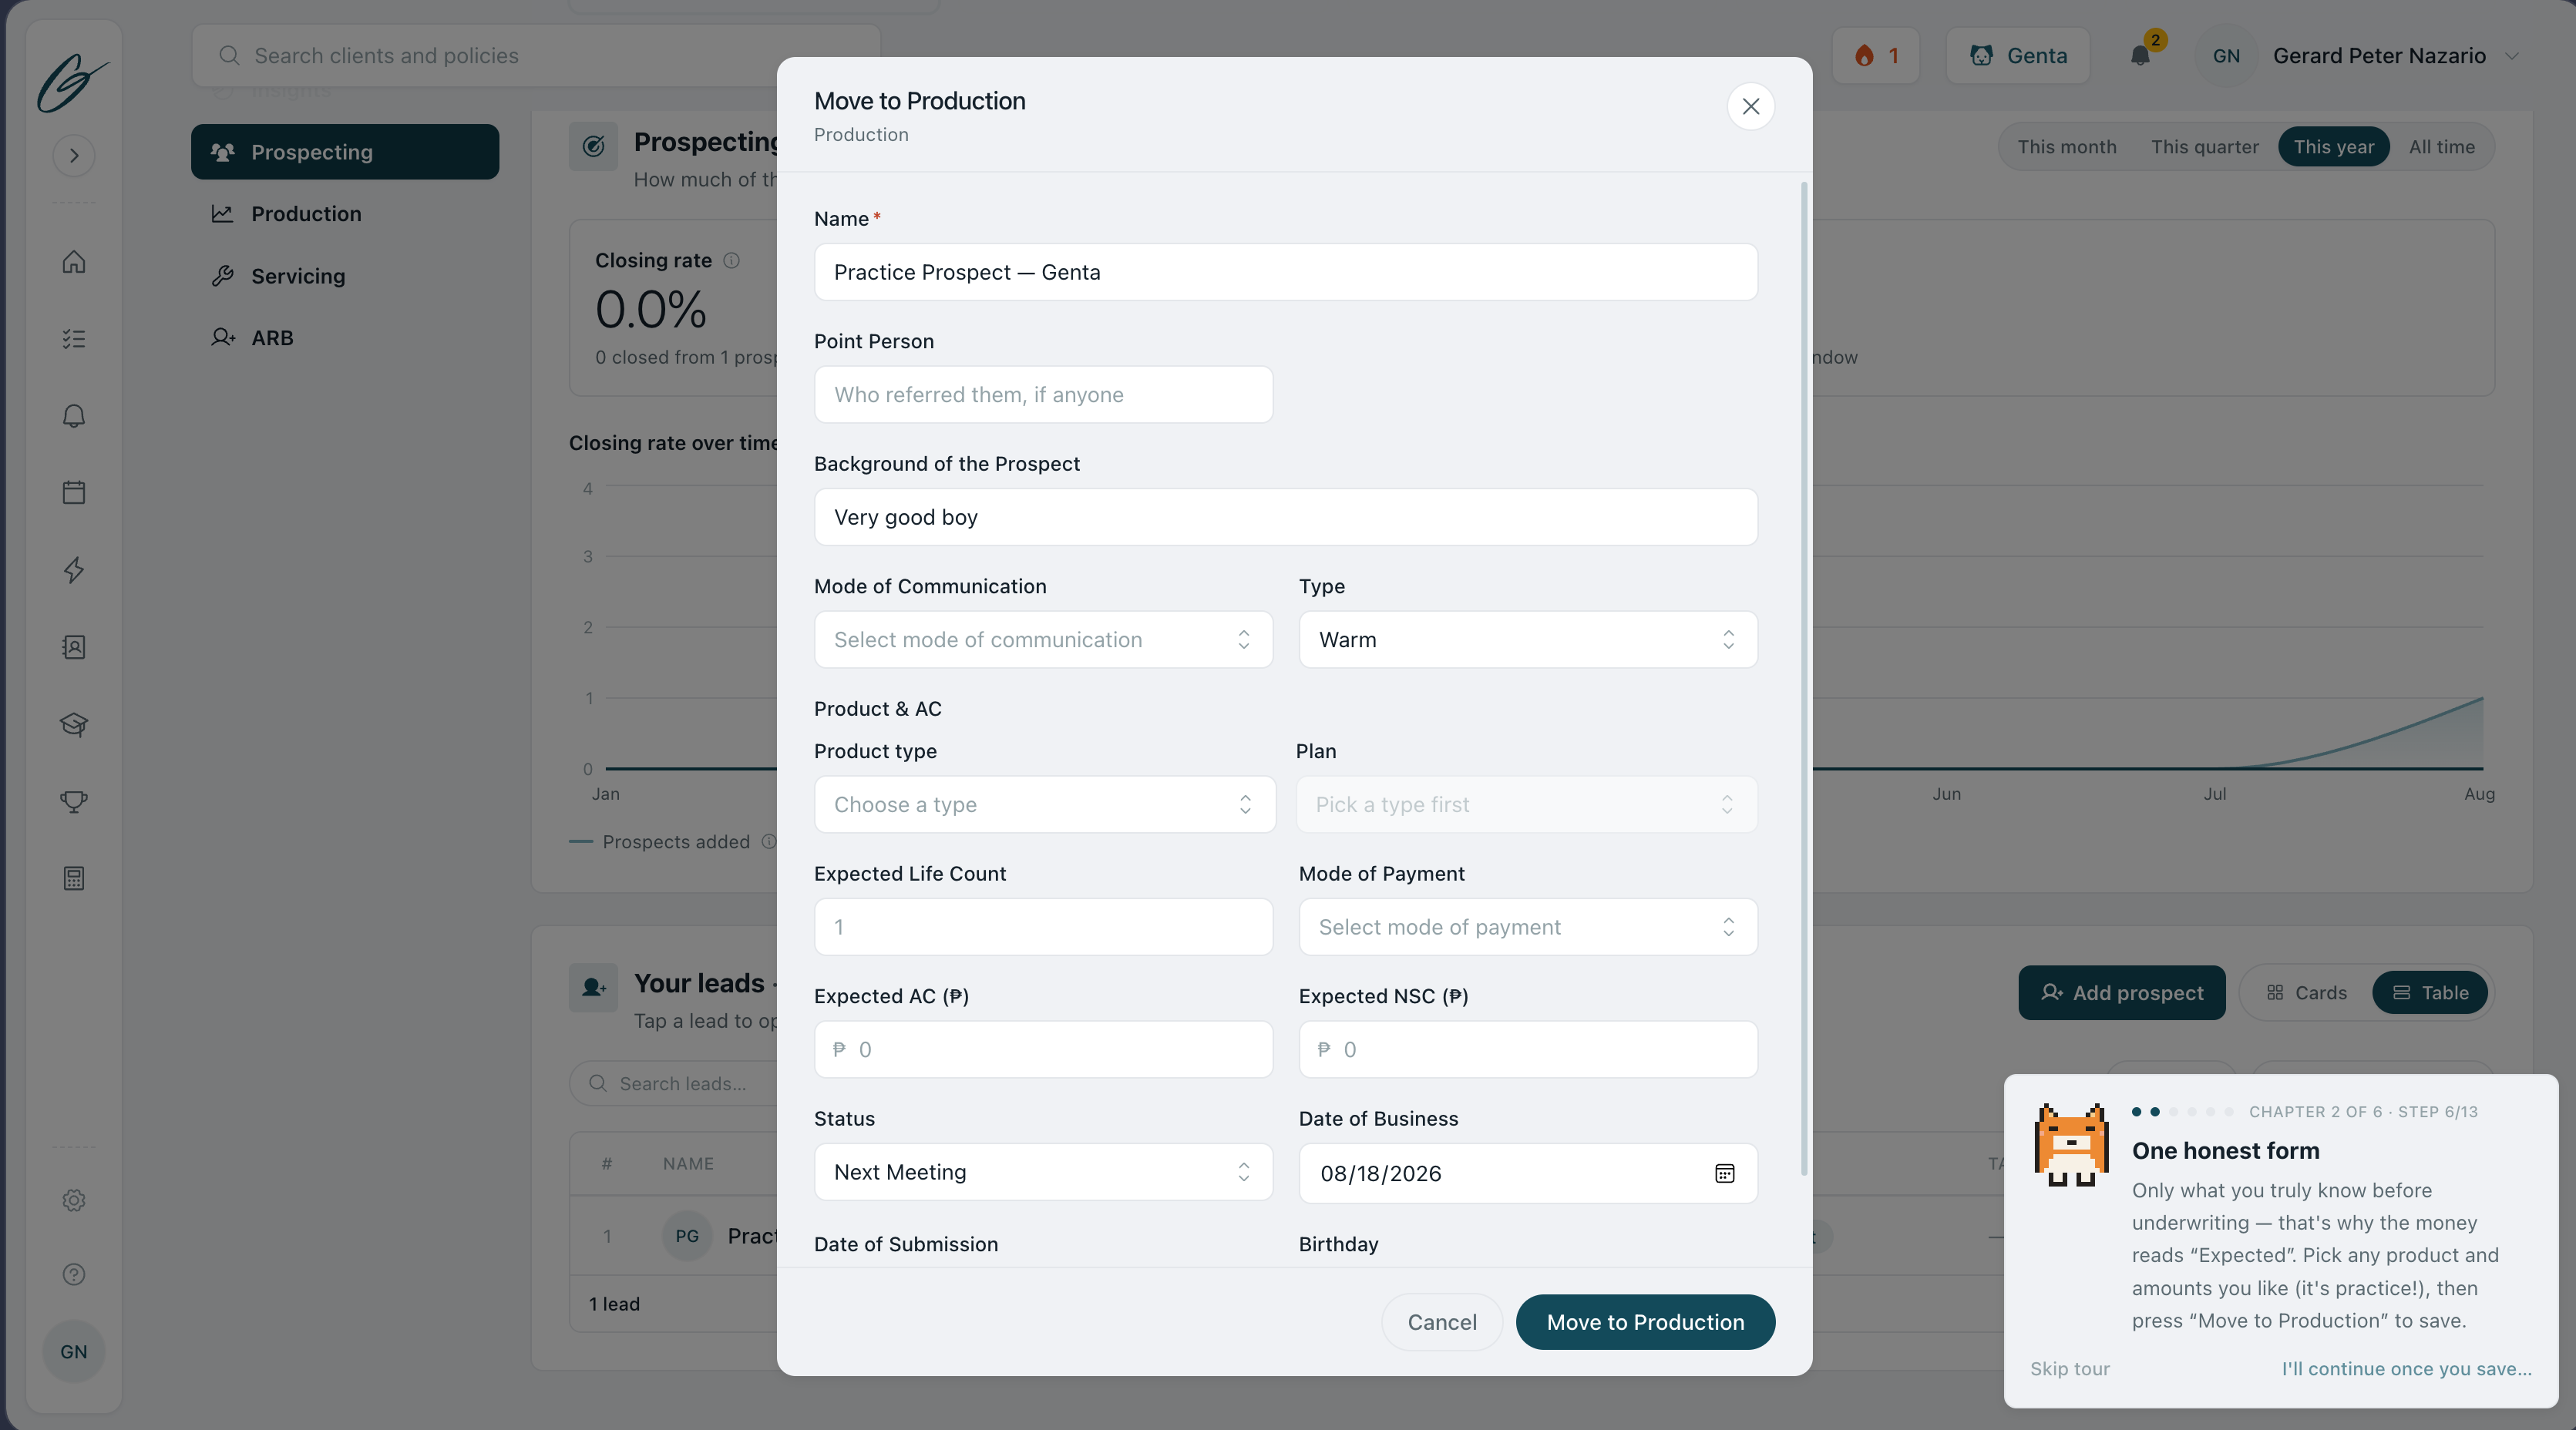Select the This month range

[2066, 147]
